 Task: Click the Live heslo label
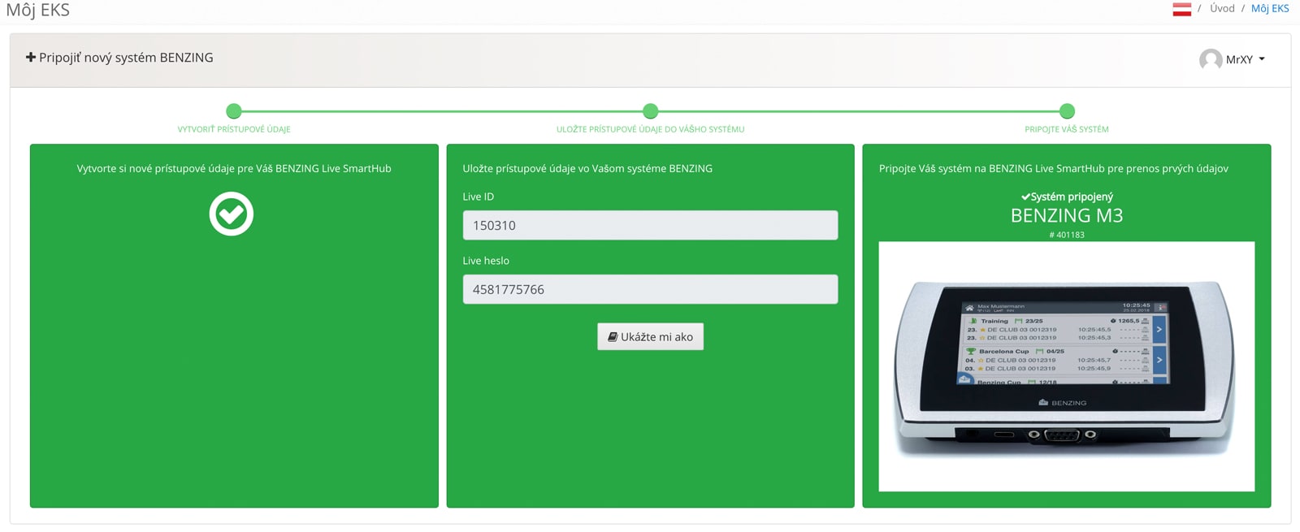click(x=486, y=261)
